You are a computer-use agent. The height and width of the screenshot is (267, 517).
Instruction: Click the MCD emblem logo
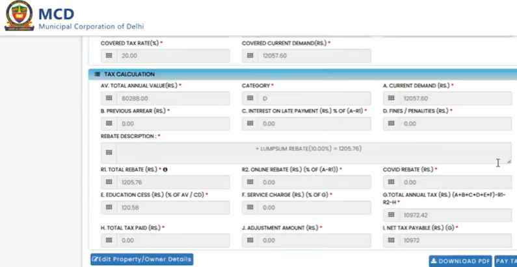click(19, 17)
